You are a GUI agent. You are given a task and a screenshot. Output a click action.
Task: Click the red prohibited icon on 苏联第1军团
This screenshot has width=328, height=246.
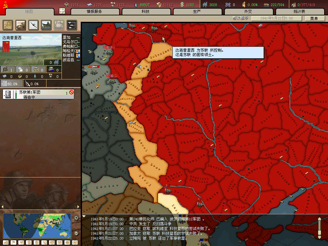coord(71,92)
